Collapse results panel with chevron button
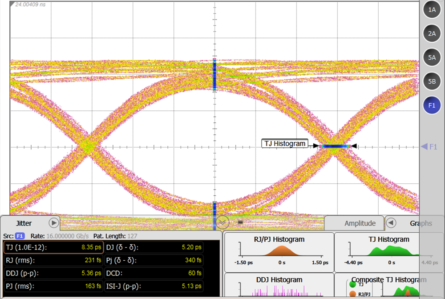The height and width of the screenshot is (299, 445). click(x=222, y=221)
